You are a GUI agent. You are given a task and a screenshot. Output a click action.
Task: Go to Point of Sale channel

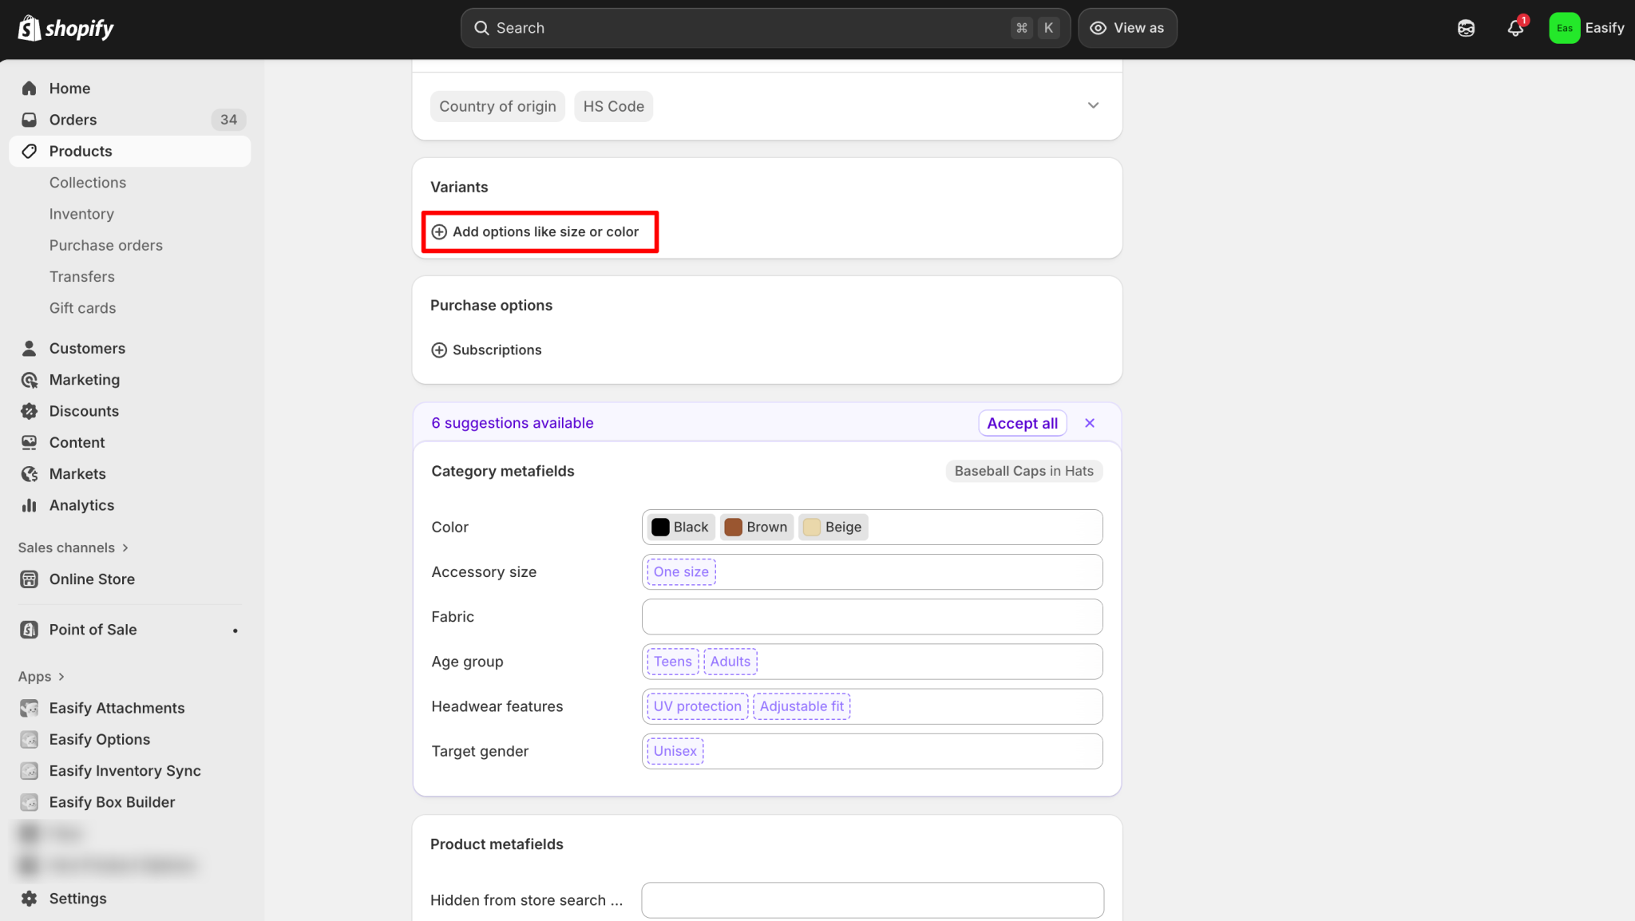(93, 630)
